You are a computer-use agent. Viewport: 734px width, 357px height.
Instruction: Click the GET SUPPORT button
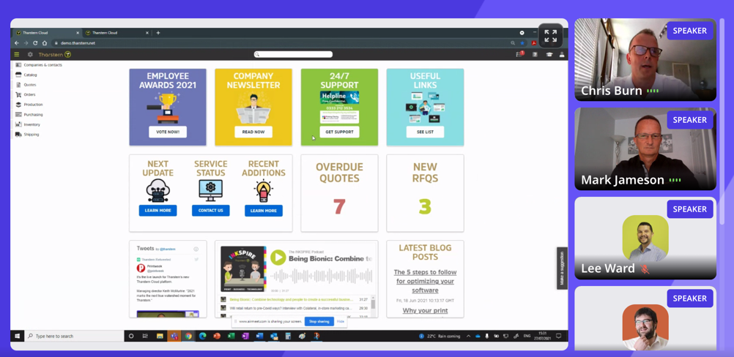[339, 132]
